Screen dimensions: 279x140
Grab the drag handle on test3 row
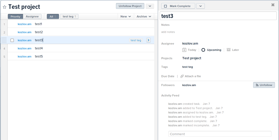point(4,40)
